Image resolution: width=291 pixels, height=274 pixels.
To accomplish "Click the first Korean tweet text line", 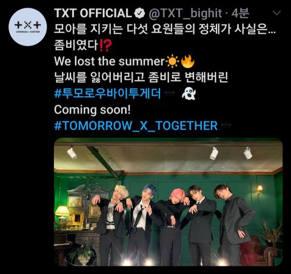I will (165, 30).
